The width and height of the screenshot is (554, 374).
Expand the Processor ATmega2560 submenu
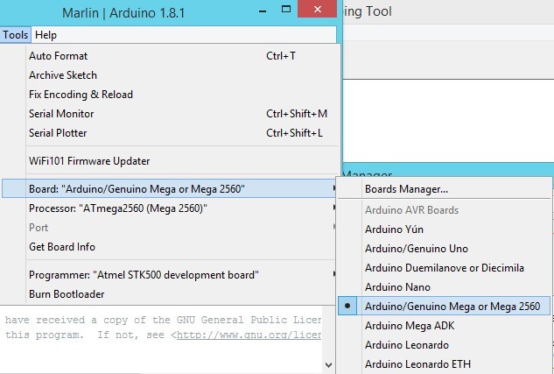tap(170, 208)
